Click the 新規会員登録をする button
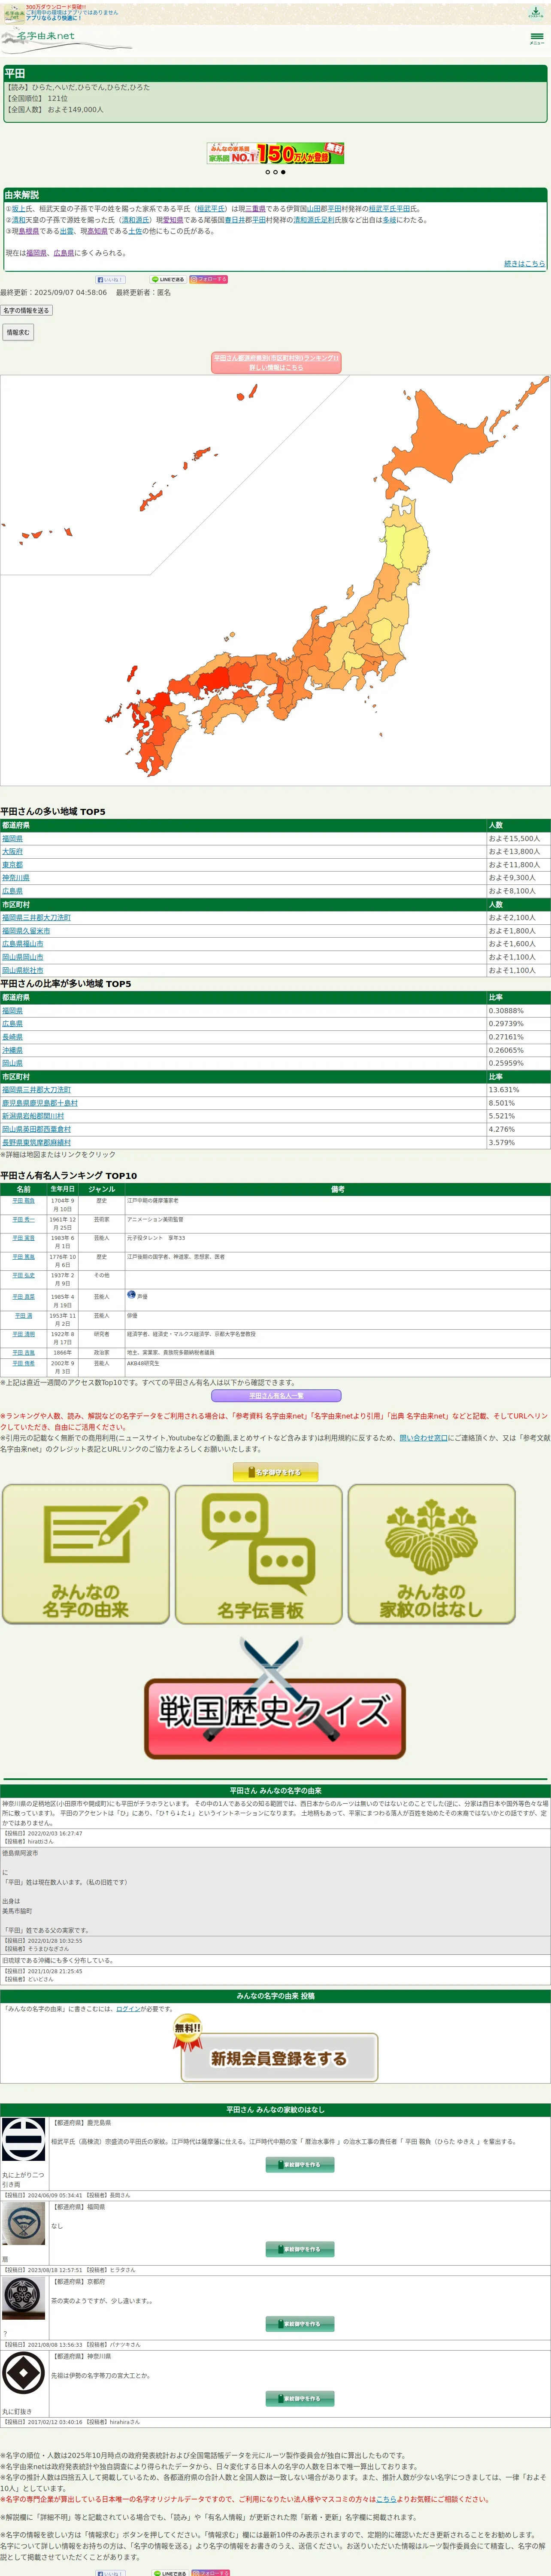This screenshot has height=2576, width=551. (x=279, y=2058)
